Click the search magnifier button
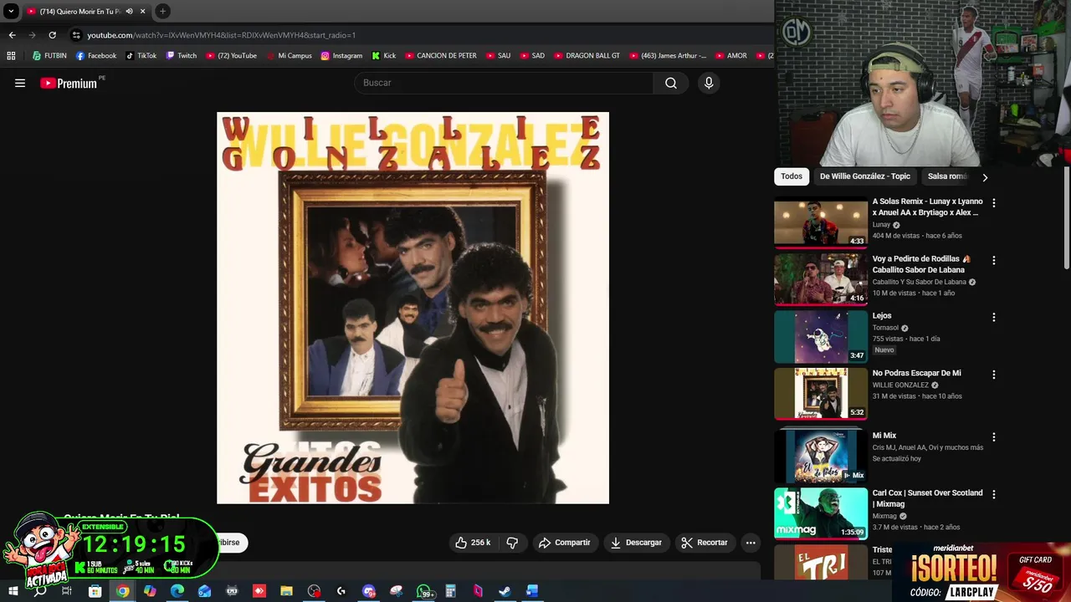The height and width of the screenshot is (602, 1071). tap(670, 83)
